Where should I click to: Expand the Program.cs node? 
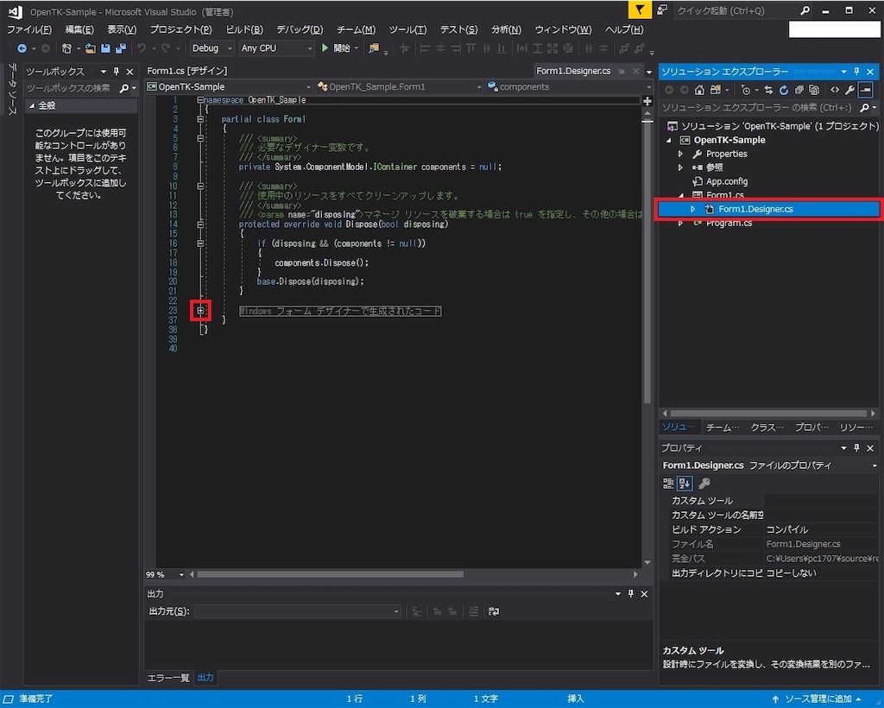[x=680, y=223]
